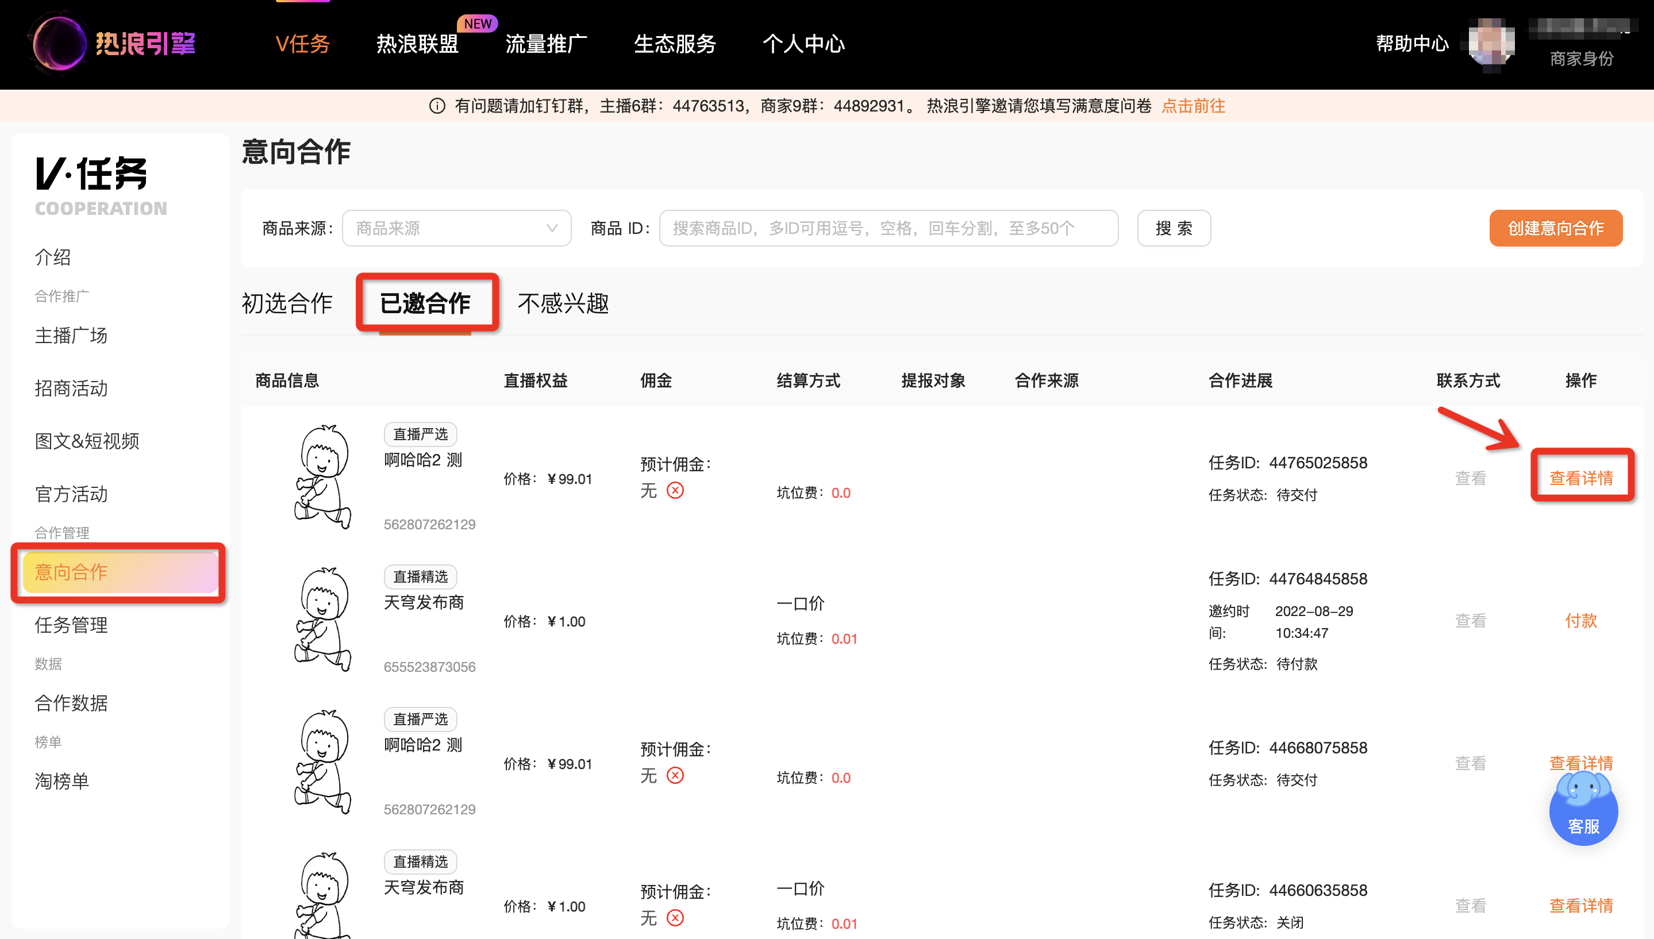
Task: Open 查看详情 for task 44660635858
Action: [1581, 906]
